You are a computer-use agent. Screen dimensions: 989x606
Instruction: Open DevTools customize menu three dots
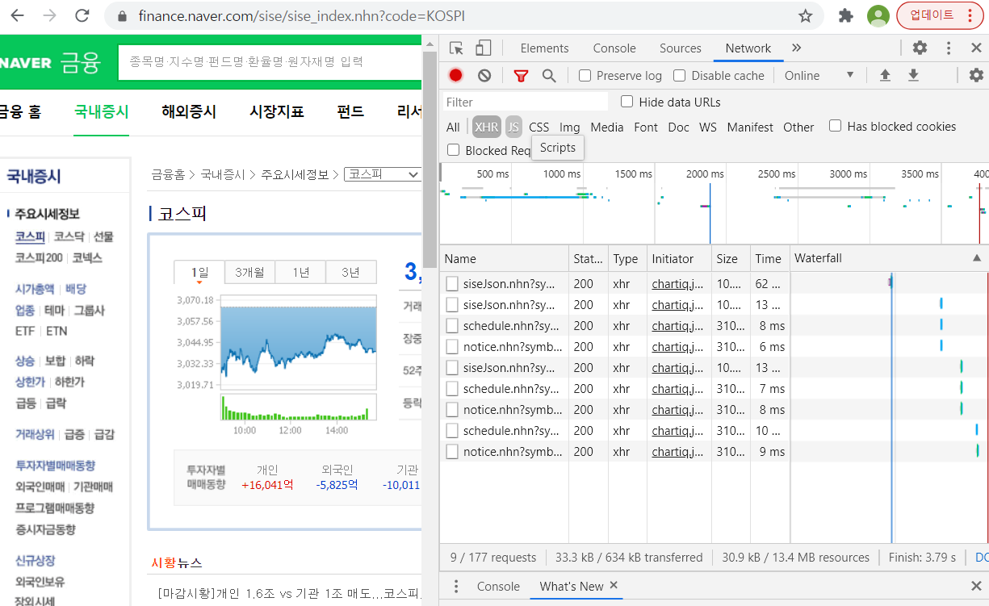[x=949, y=48]
